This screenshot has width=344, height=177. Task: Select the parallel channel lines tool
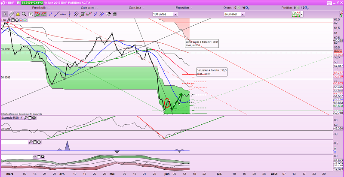tap(76, 15)
